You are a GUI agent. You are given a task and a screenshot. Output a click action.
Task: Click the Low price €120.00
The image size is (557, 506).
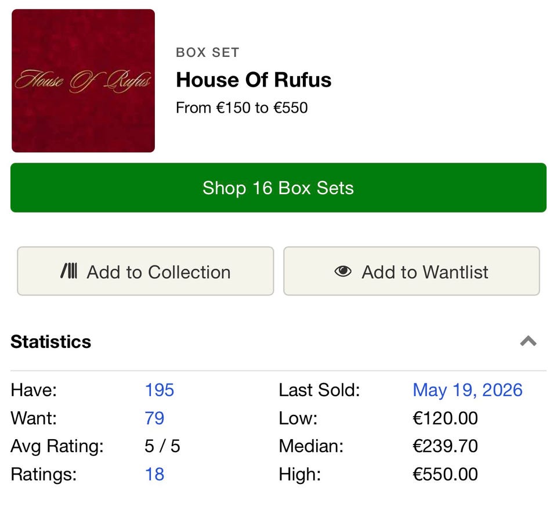tap(445, 418)
